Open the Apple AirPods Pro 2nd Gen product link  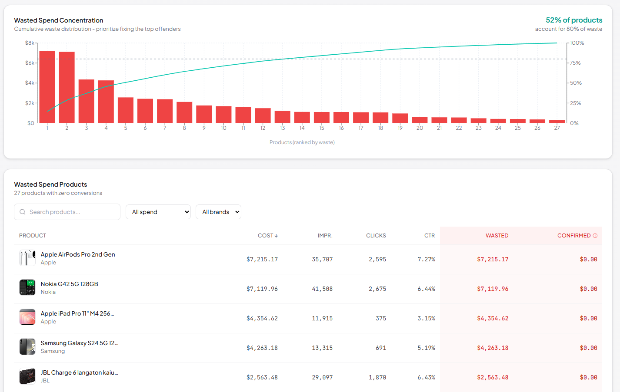(x=77, y=254)
